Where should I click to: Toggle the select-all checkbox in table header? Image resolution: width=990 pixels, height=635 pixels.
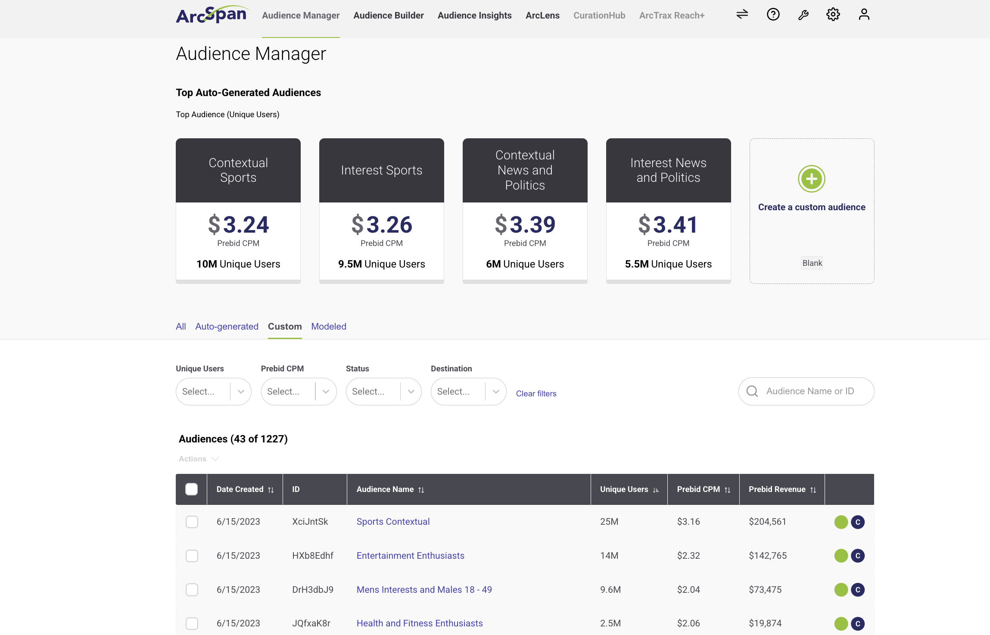click(x=191, y=489)
